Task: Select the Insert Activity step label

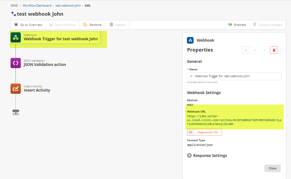Action: point(37,90)
